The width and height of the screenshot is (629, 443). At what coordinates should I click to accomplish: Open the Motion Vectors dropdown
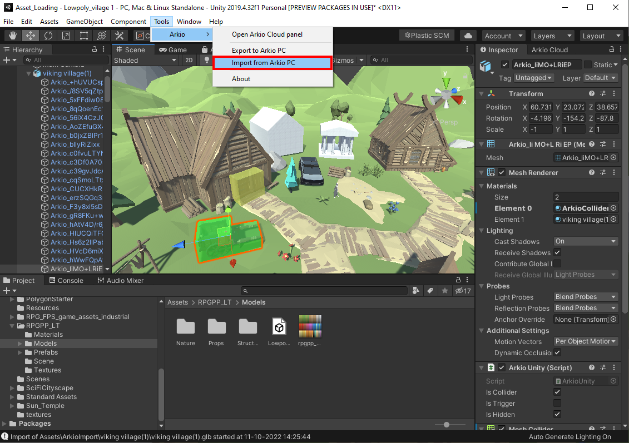586,341
